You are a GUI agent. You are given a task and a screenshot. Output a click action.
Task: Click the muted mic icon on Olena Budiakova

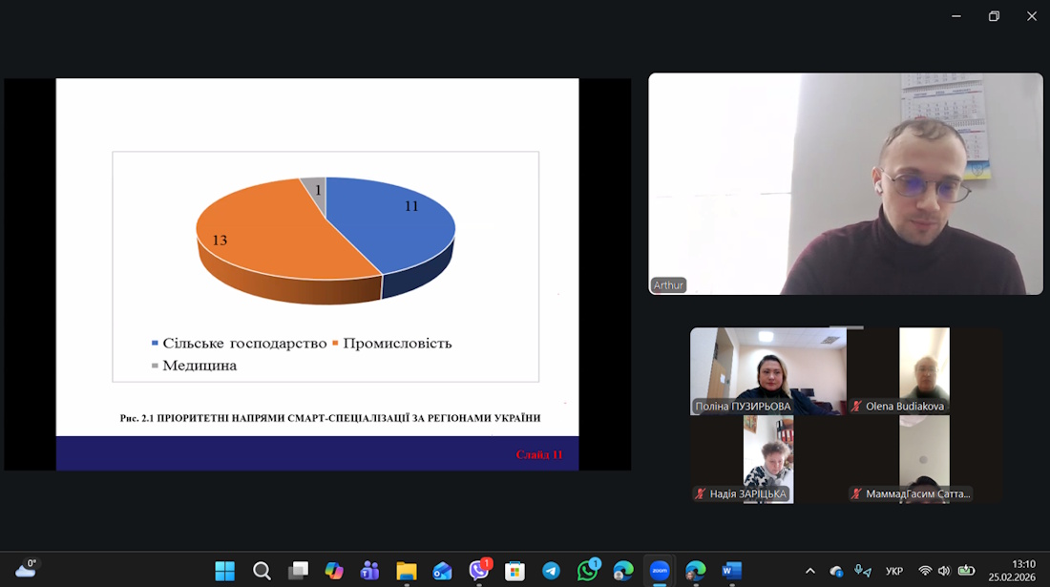pyautogui.click(x=856, y=407)
